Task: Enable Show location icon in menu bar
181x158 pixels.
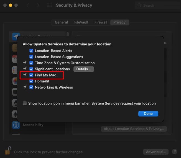Action: click(x=25, y=103)
